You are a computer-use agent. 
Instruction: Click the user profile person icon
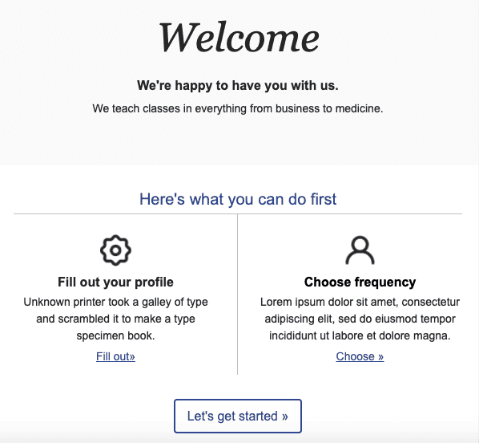[360, 250]
